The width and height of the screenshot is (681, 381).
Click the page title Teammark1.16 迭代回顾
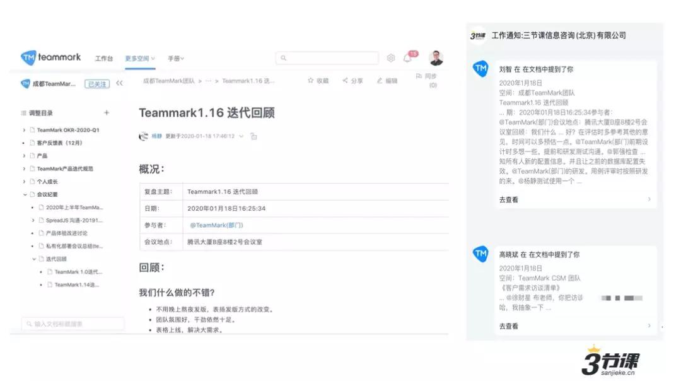(x=207, y=113)
